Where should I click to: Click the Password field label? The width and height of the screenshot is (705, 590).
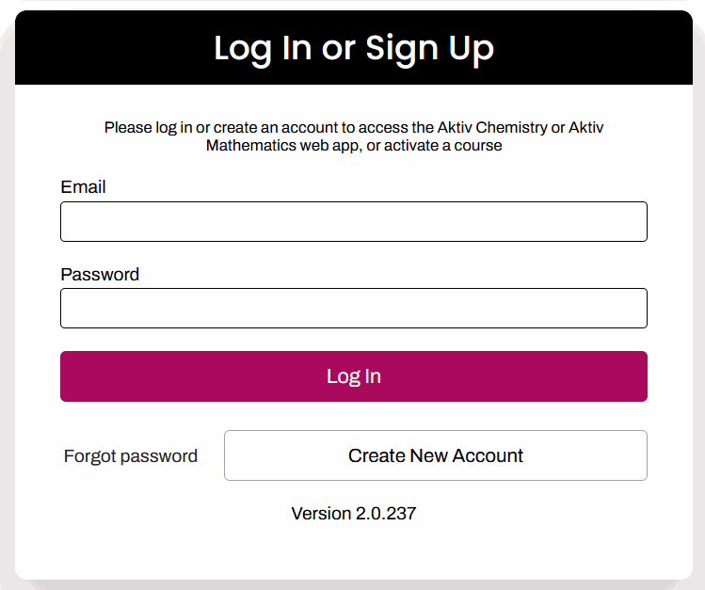coord(100,275)
